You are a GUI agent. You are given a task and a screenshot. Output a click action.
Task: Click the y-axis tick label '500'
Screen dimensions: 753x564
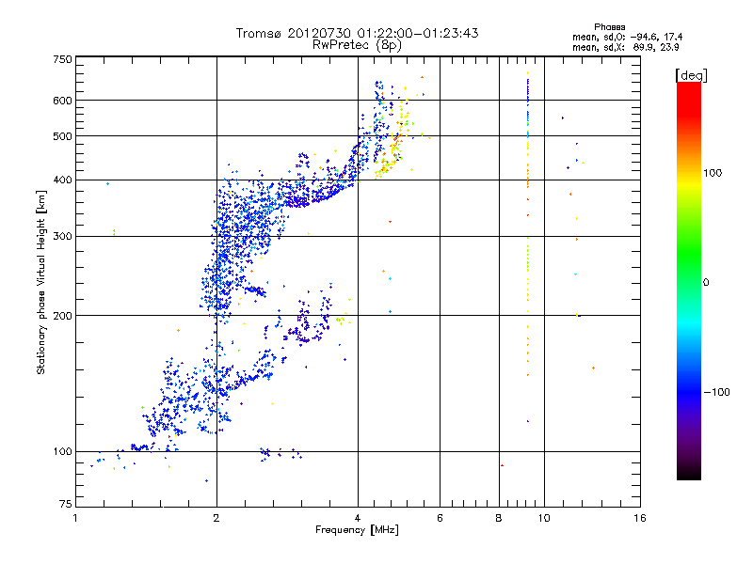coord(62,136)
